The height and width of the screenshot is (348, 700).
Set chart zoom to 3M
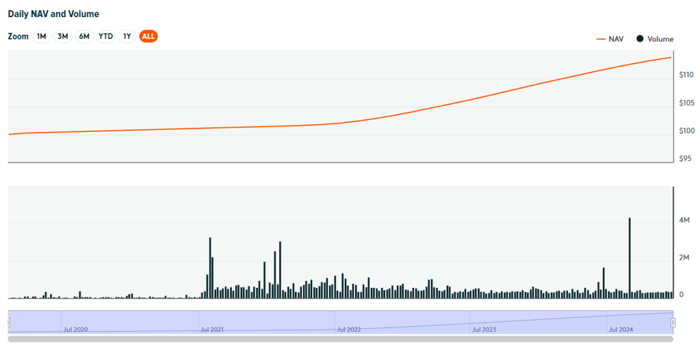(x=63, y=36)
